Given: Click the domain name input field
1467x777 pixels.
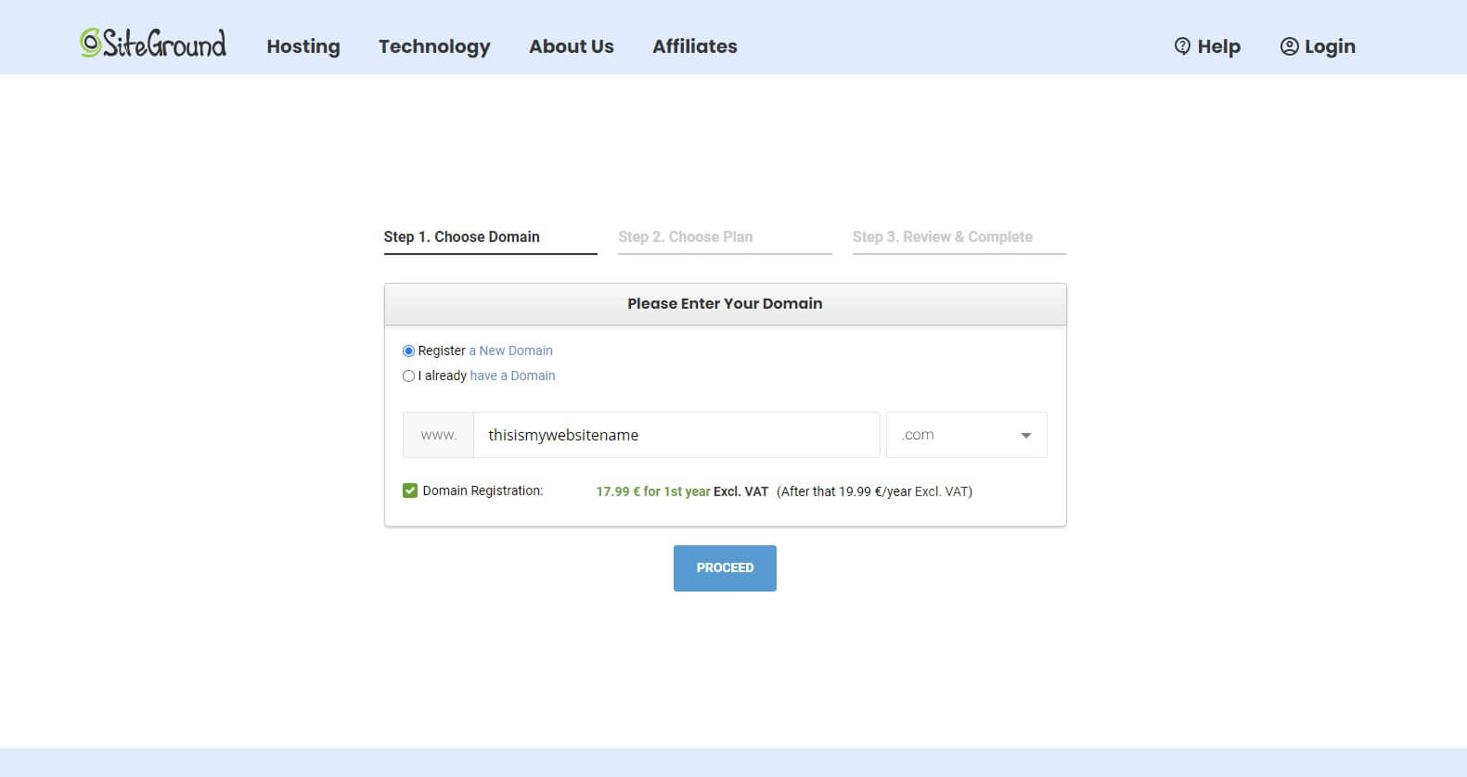Looking at the screenshot, I should pyautogui.click(x=676, y=435).
